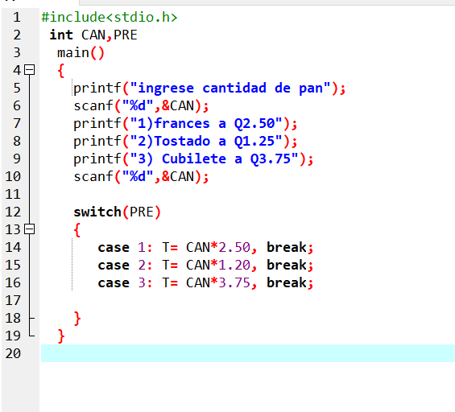Click line number 1 in the gutter
455x412 pixels.
point(17,18)
